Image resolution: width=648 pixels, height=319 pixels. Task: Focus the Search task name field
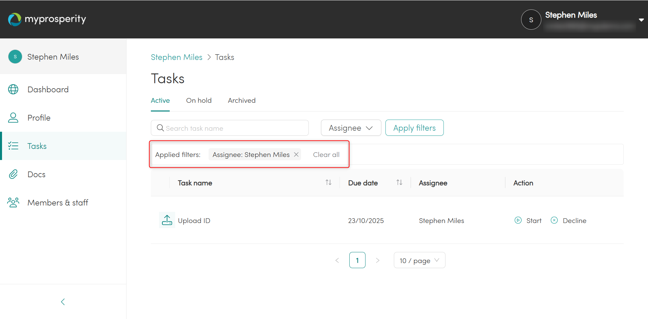[230, 128]
